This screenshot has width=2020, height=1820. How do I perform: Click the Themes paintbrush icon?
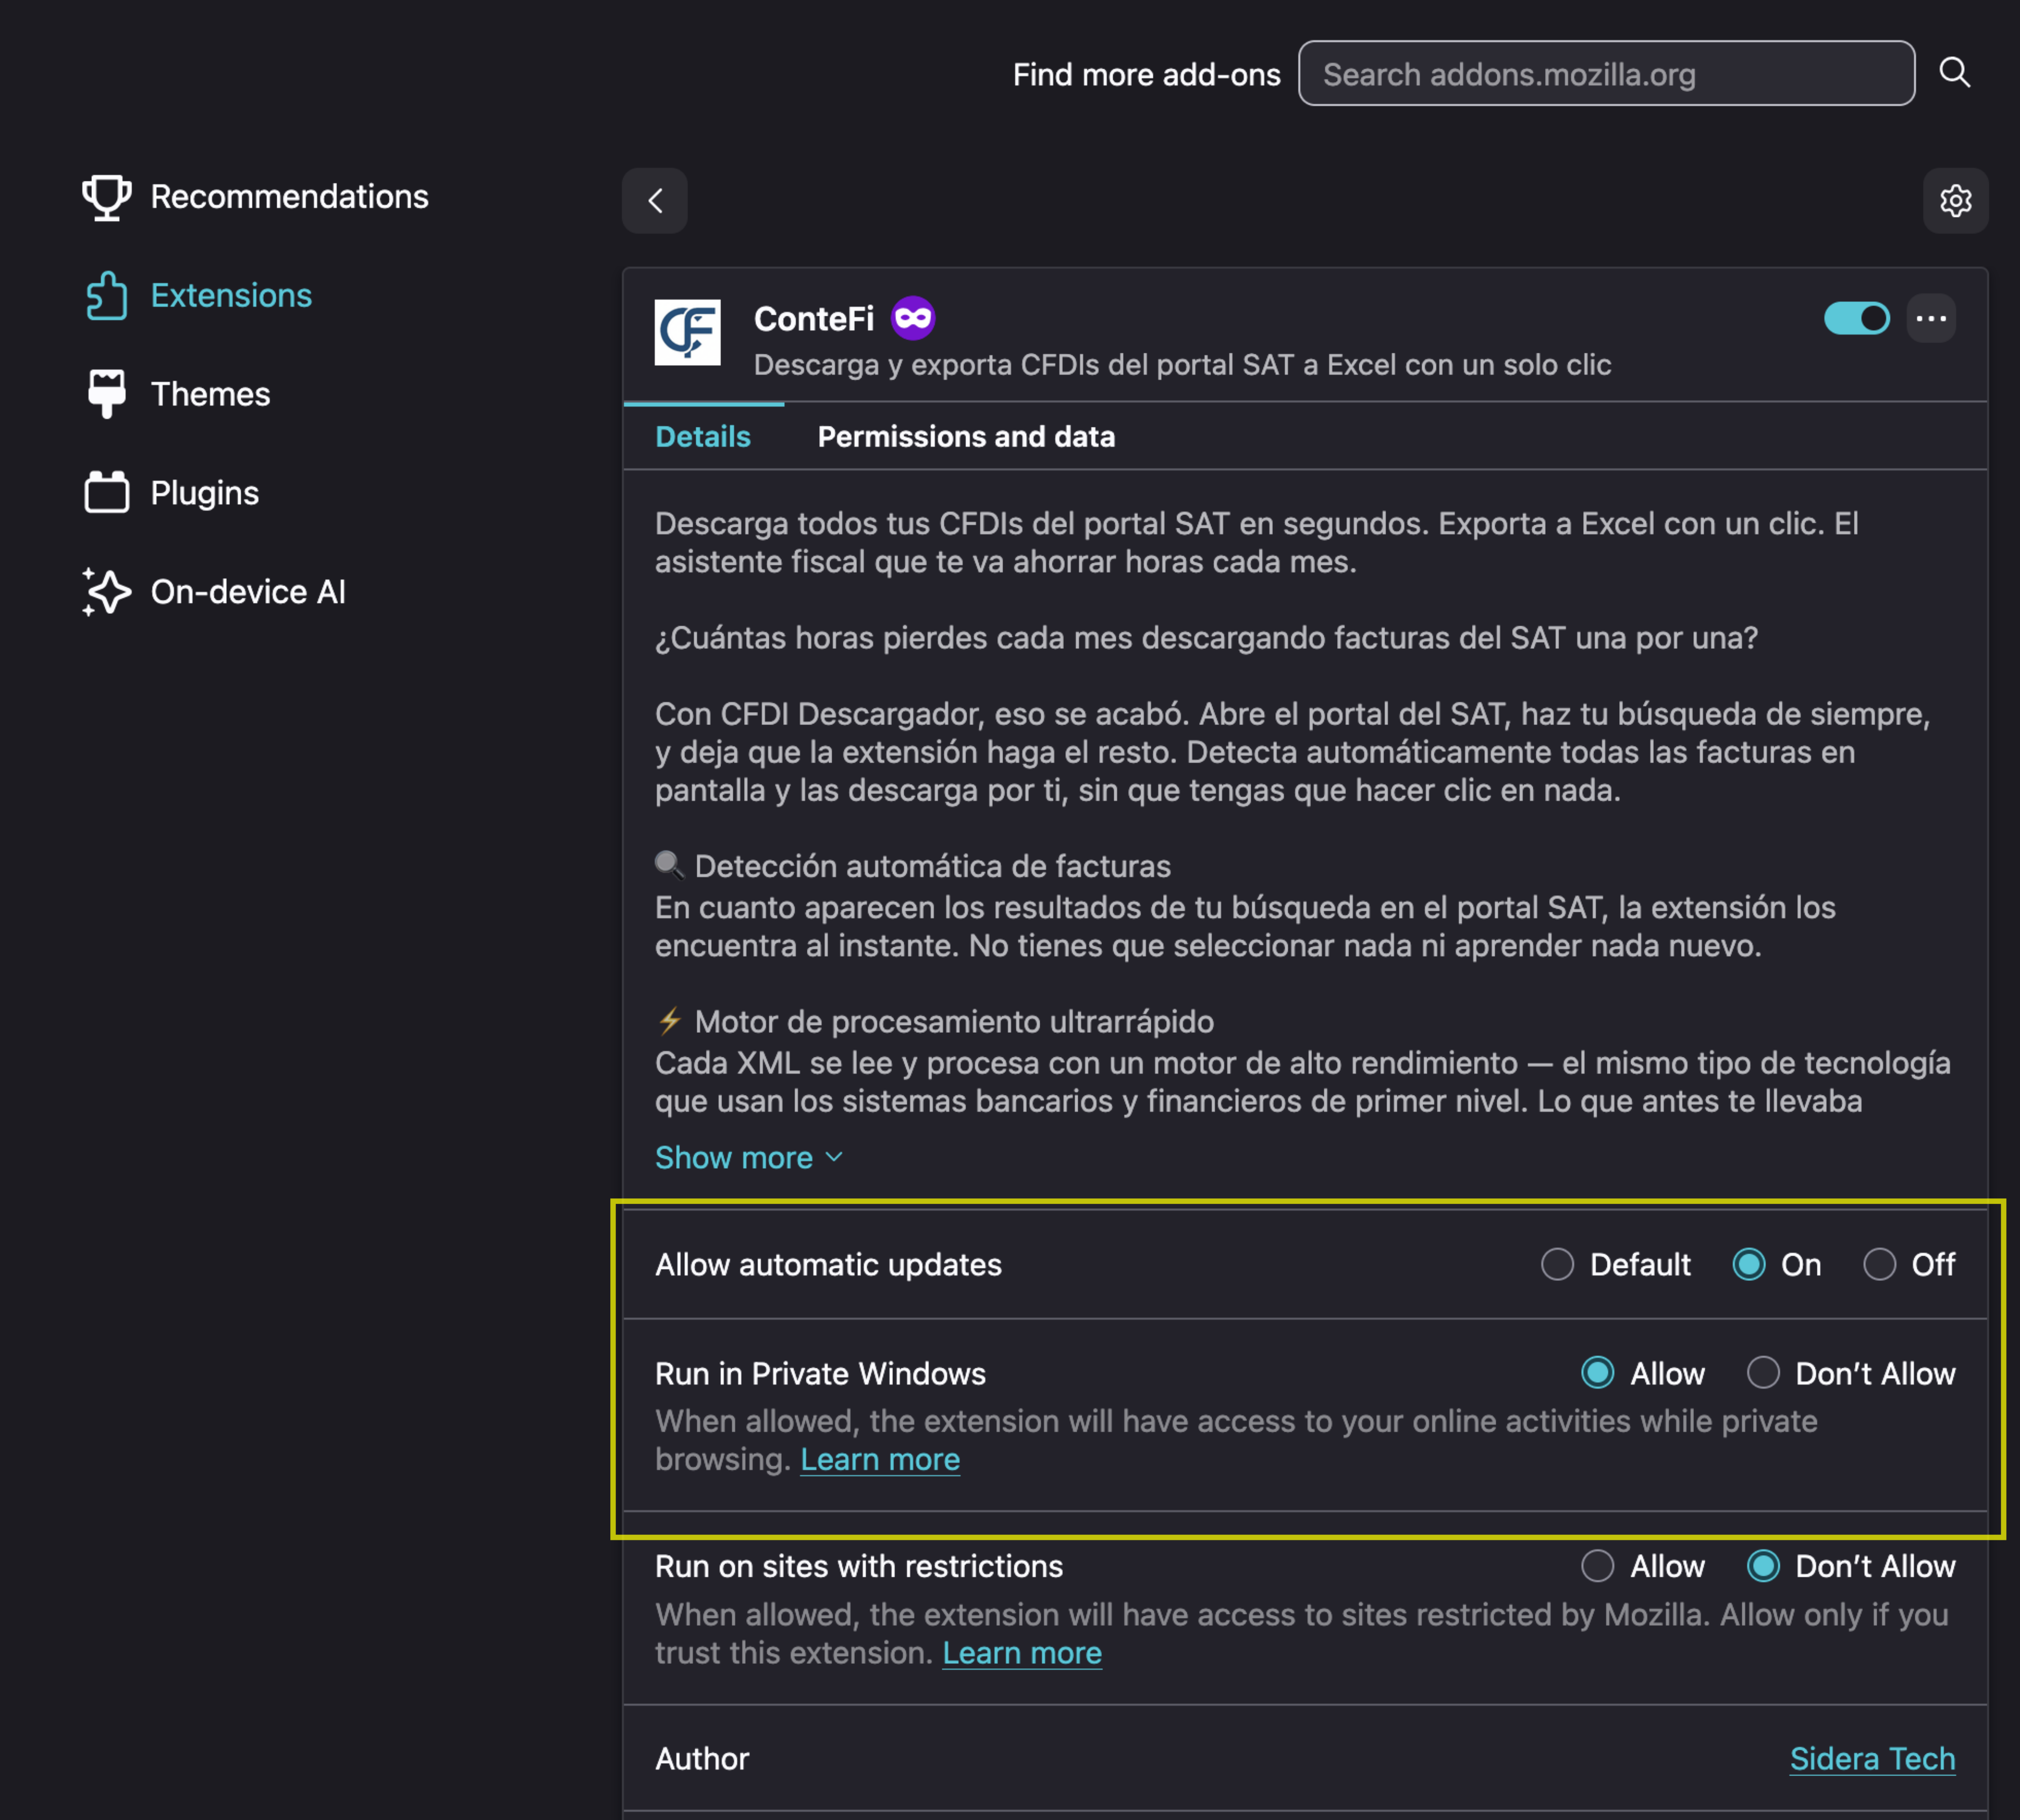click(106, 394)
